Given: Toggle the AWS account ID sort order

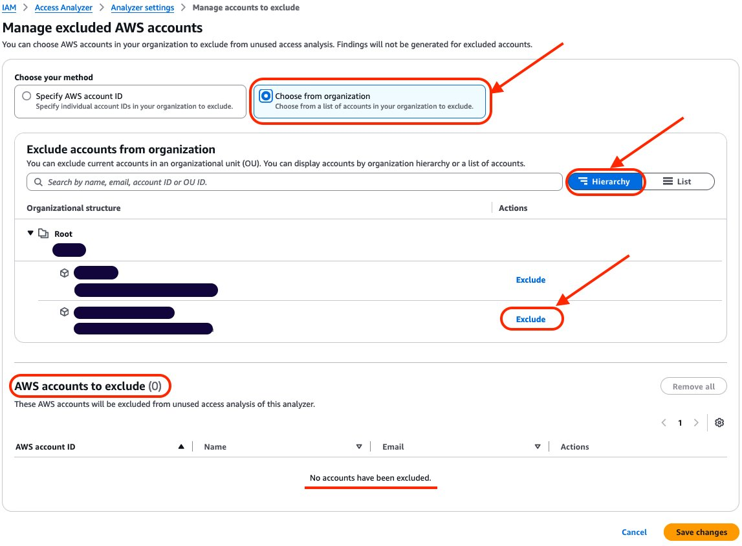Looking at the screenshot, I should (x=181, y=446).
